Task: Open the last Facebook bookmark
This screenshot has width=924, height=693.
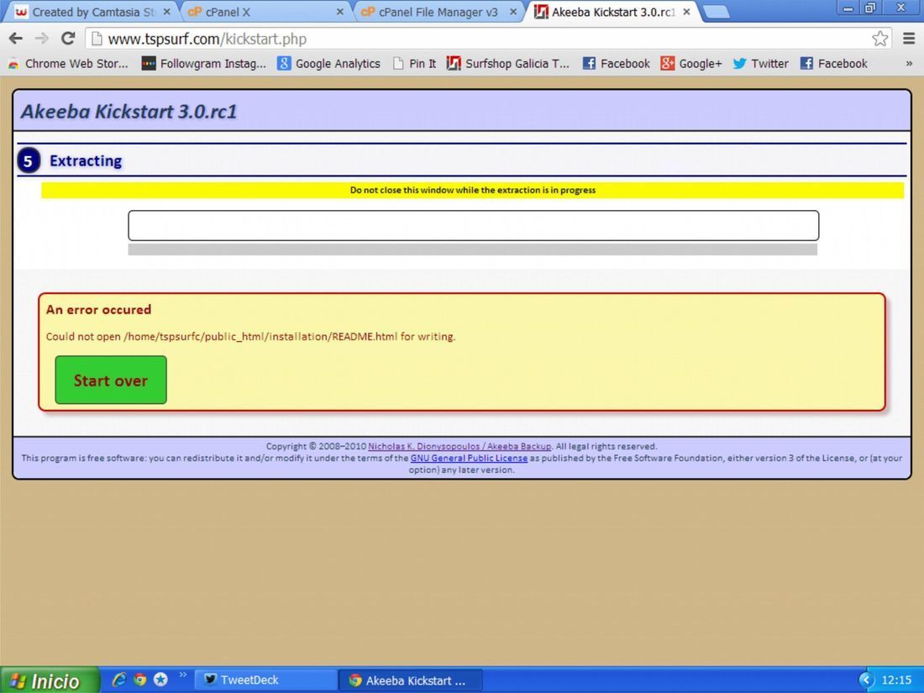Action: (x=833, y=64)
